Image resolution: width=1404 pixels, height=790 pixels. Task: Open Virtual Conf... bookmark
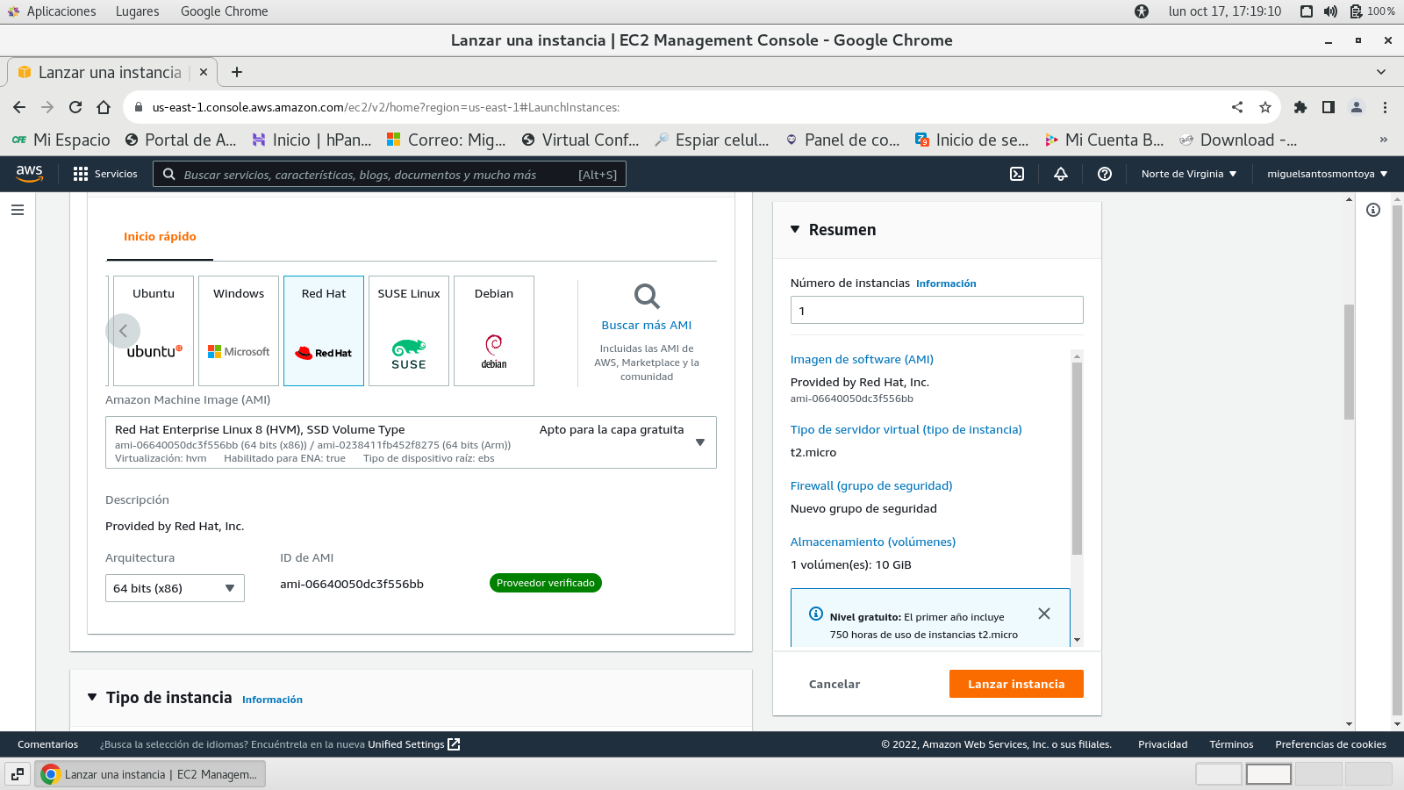[x=580, y=140]
